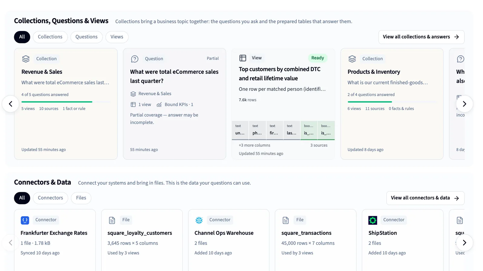Click the table View icon on Top customers card

click(x=243, y=58)
